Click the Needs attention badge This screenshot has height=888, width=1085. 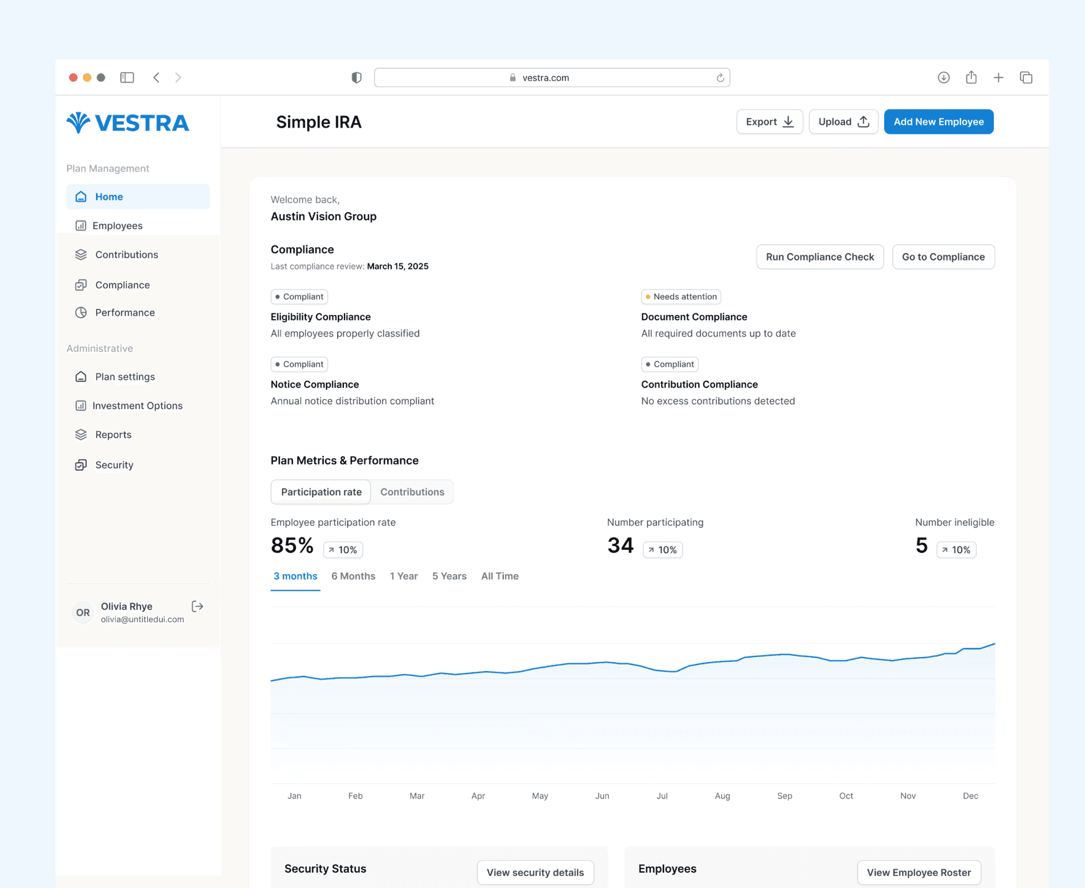coord(681,297)
